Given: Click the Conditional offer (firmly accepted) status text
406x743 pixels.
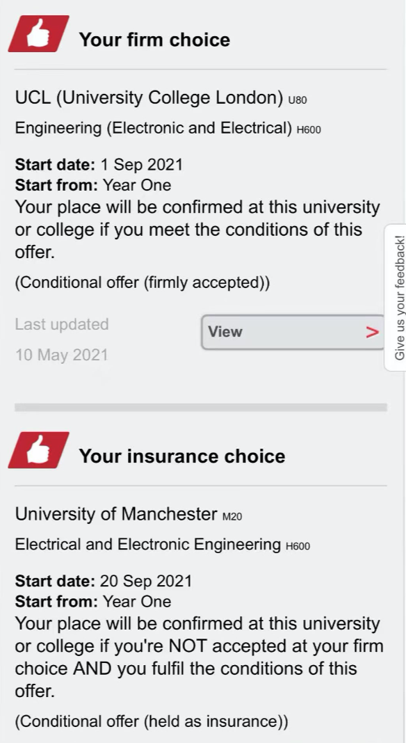Looking at the screenshot, I should [143, 282].
